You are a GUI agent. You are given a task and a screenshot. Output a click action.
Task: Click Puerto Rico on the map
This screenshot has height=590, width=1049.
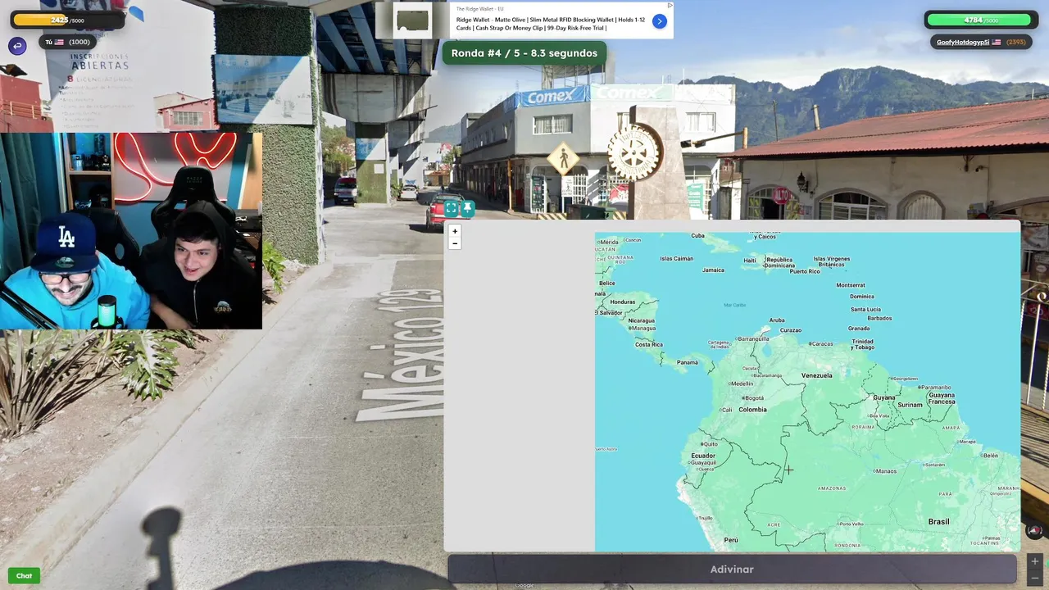pos(805,271)
